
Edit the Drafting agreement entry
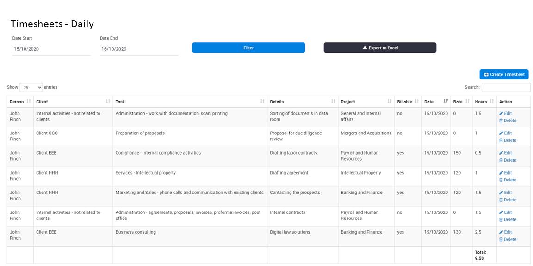(505, 173)
